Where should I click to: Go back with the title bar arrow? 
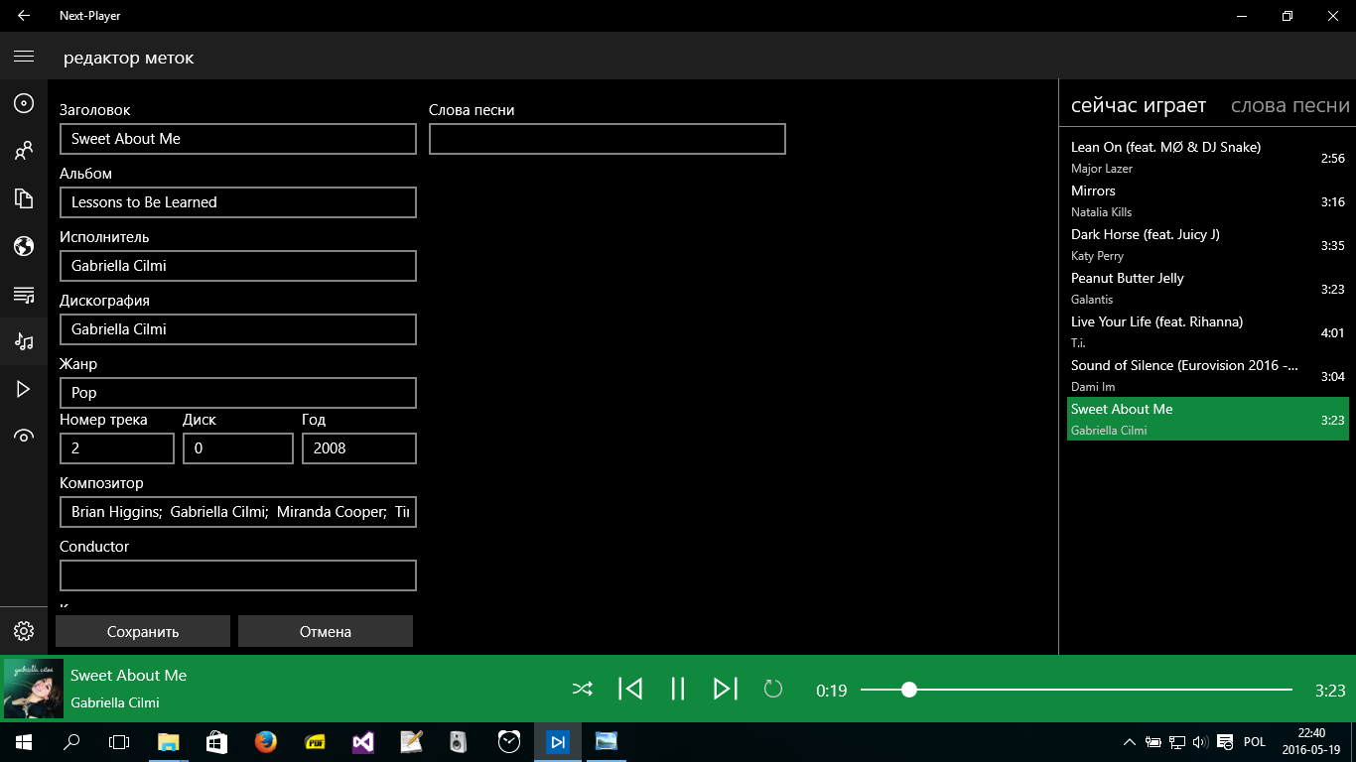click(x=24, y=16)
